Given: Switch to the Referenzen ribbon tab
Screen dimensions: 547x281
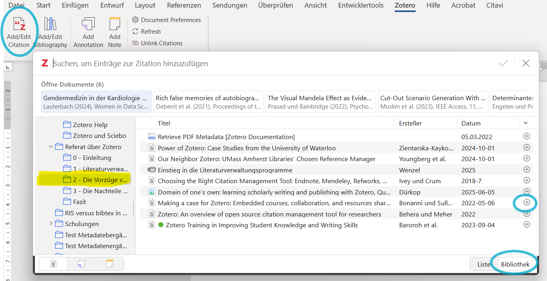Looking at the screenshot, I should pos(184,5).
